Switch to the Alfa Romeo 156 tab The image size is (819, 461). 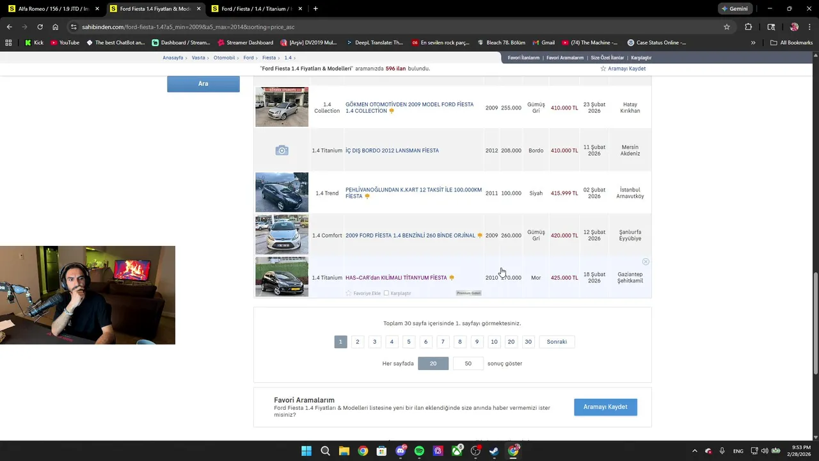coord(54,9)
